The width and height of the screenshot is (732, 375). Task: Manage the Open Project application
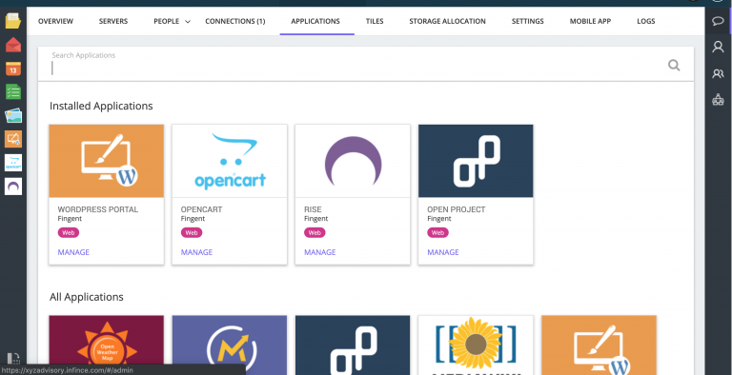pyautogui.click(x=443, y=252)
